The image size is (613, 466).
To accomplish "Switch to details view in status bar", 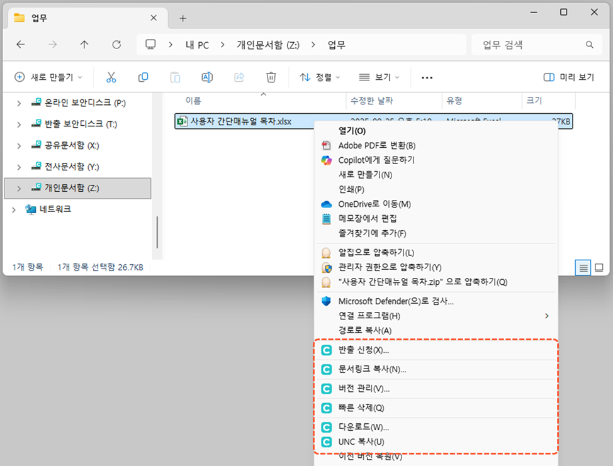I will 584,268.
